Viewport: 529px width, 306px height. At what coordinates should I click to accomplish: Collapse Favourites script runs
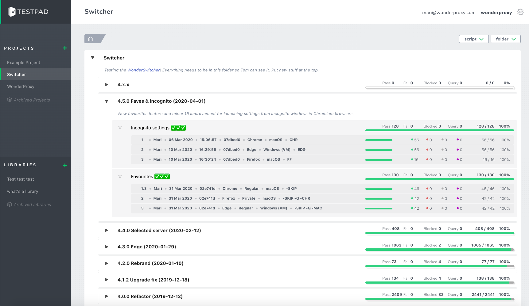120,176
